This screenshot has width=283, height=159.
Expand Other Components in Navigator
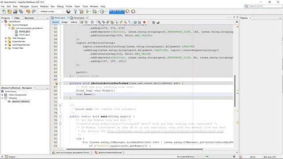pos(2,95)
